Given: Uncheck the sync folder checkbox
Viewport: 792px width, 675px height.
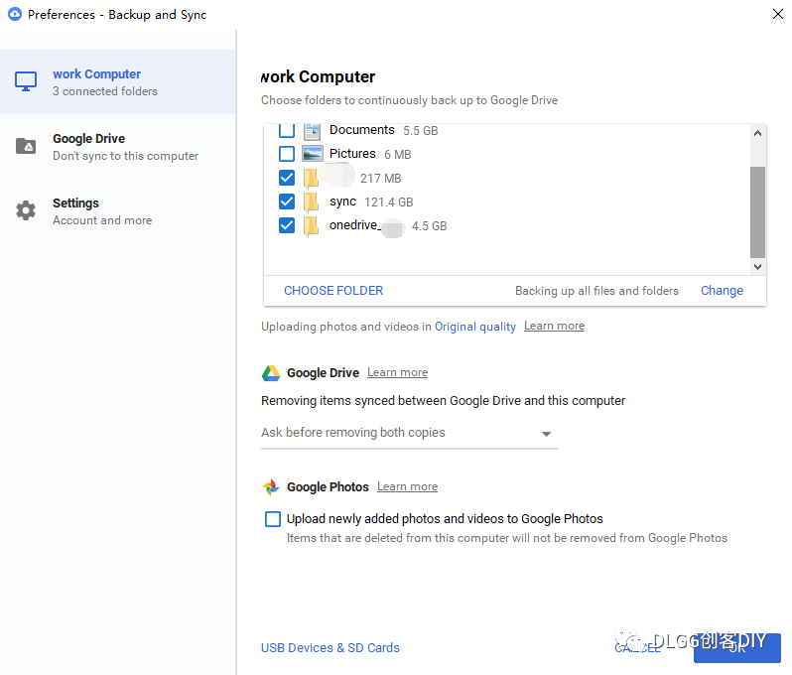Looking at the screenshot, I should click(287, 202).
